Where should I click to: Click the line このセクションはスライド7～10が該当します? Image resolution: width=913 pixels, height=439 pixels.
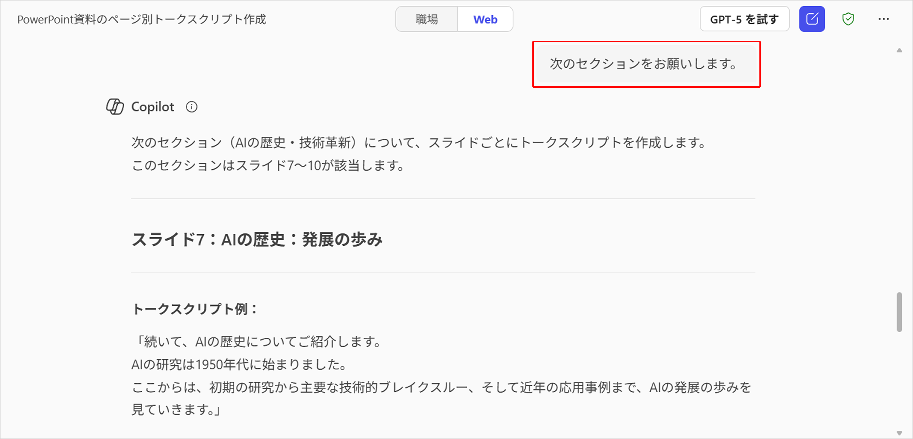tap(268, 165)
